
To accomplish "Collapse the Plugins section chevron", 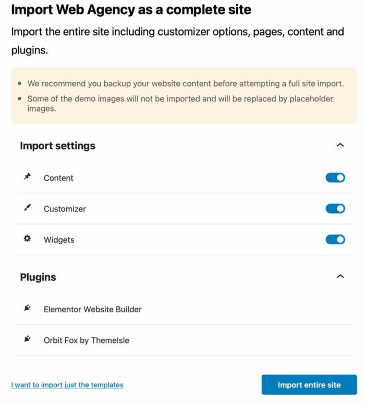I will (340, 277).
